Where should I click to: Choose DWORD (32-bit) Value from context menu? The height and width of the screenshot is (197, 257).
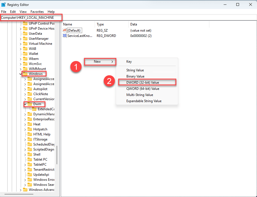tap(143, 83)
